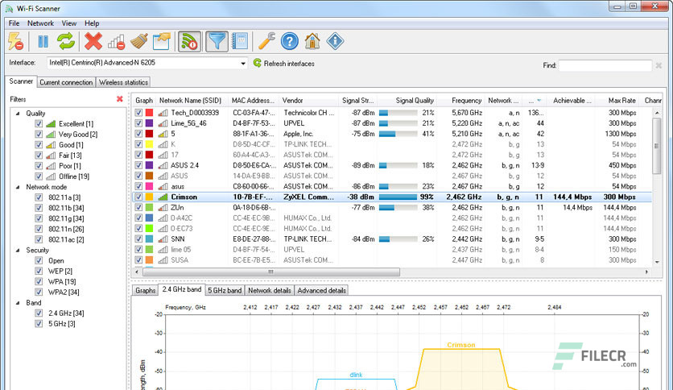The height and width of the screenshot is (390, 673).
Task: Click signal bars icon in Lime_5G_46 row
Action: click(163, 123)
